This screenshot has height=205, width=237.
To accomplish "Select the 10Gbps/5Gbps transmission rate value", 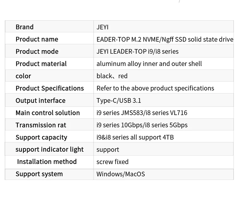I will (x=142, y=125).
